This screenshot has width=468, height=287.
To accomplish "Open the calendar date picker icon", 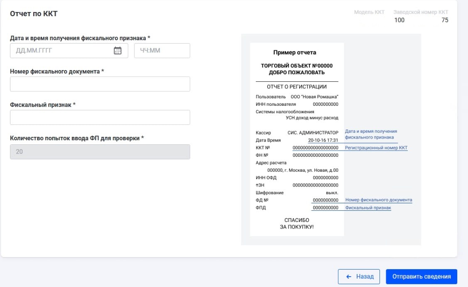I will [118, 51].
